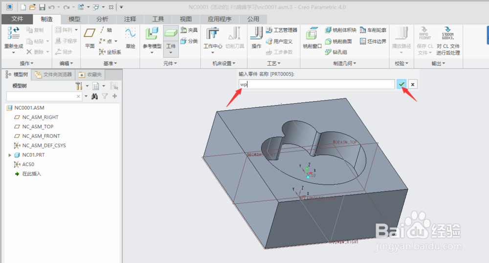Clear the model tree search with its X
Image resolution: width=489 pixels, height=263 pixels.
pyautogui.click(x=78, y=96)
